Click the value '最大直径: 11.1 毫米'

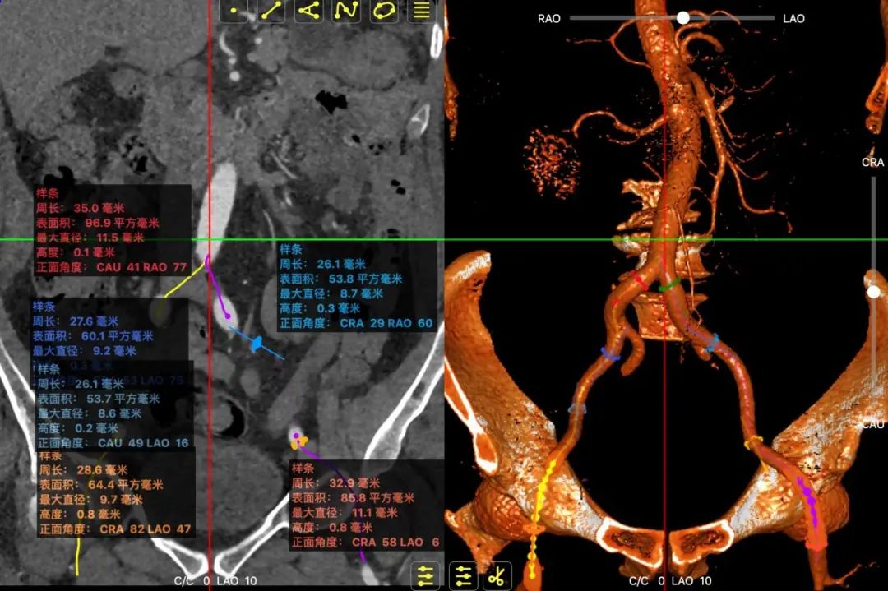tap(345, 512)
